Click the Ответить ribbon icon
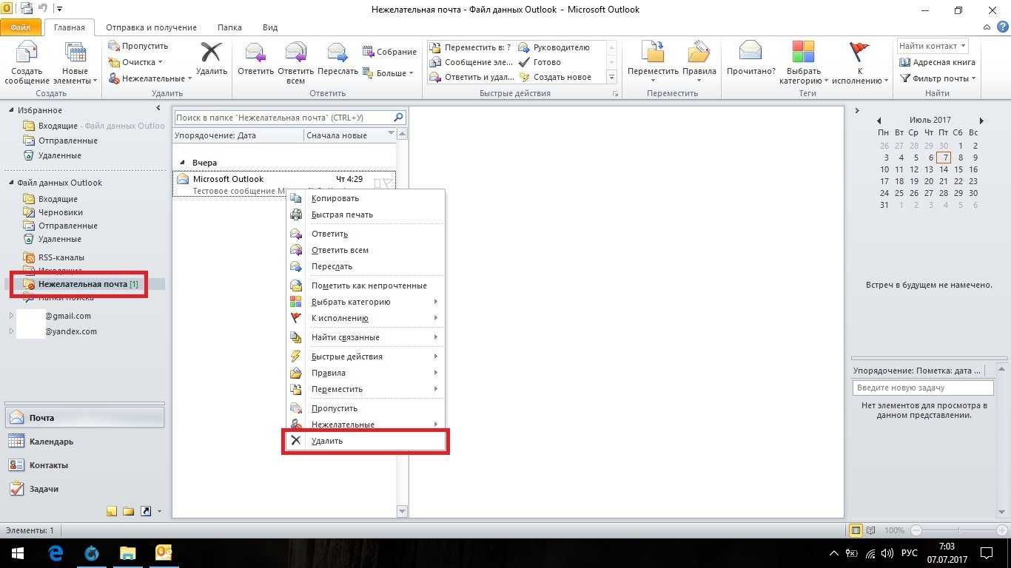Viewport: 1011px width, 568px height. pyautogui.click(x=255, y=58)
